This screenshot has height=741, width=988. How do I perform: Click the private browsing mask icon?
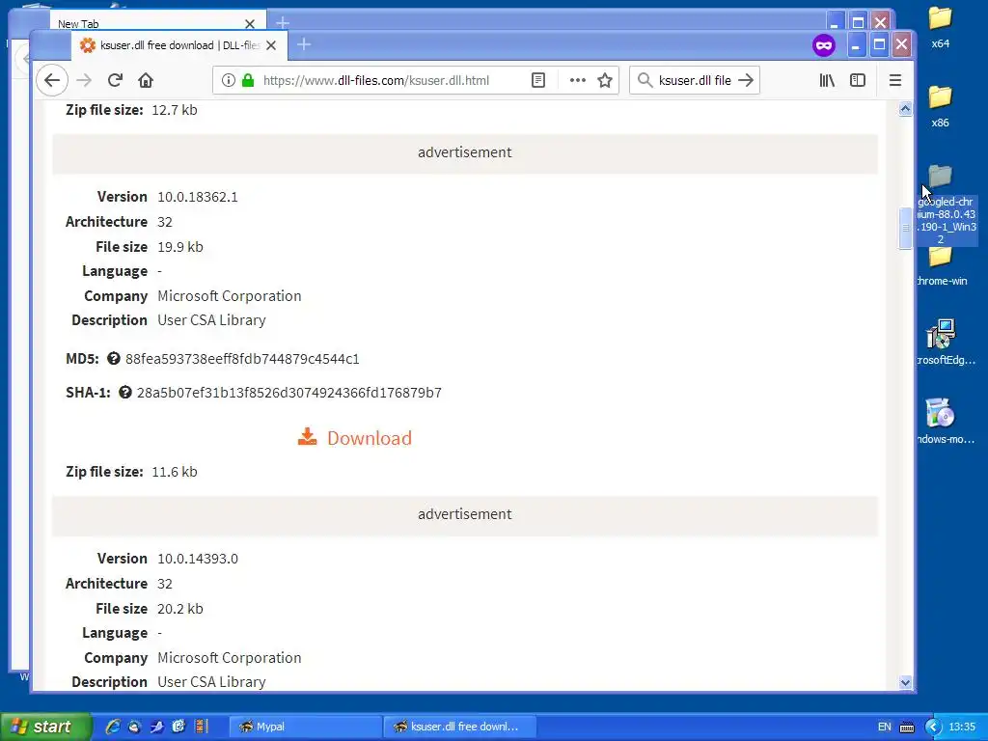(824, 45)
